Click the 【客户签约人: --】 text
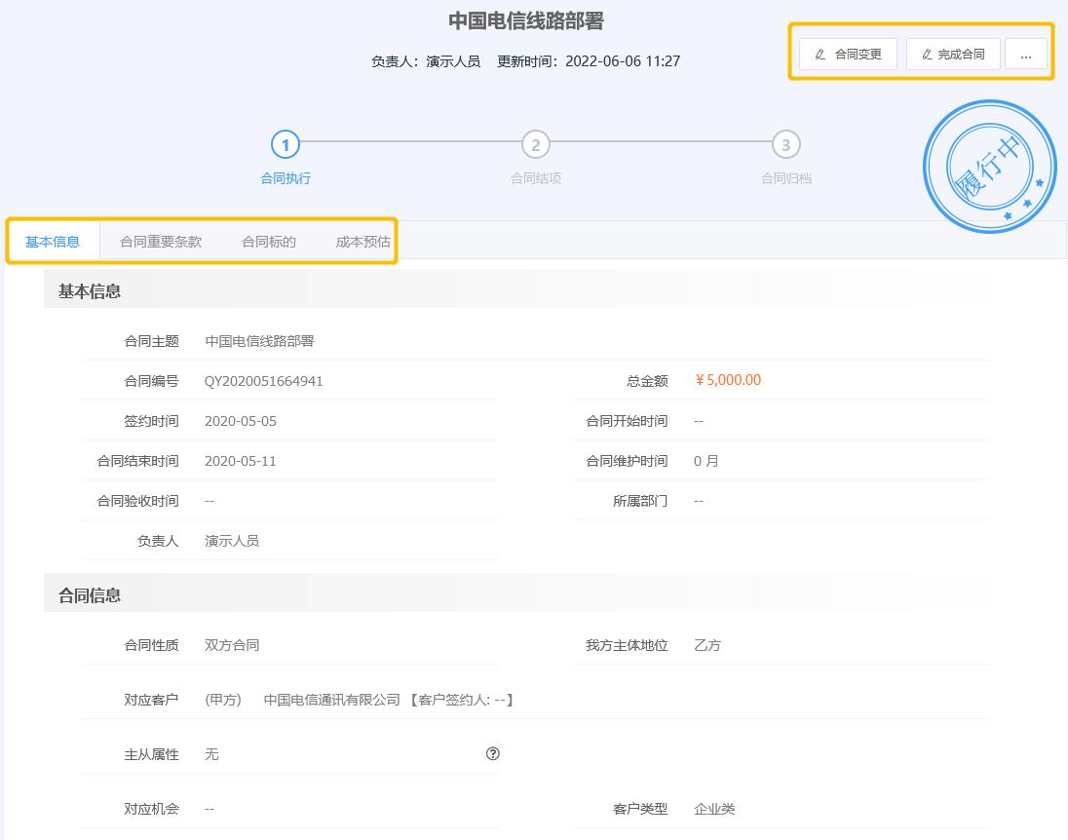The height and width of the screenshot is (840, 1068). point(461,700)
